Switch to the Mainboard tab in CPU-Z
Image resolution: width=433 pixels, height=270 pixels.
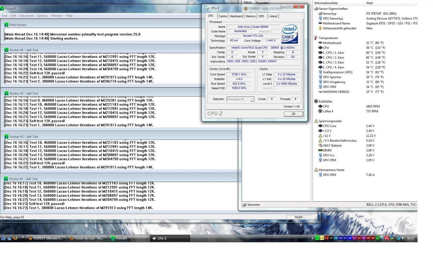pos(236,16)
